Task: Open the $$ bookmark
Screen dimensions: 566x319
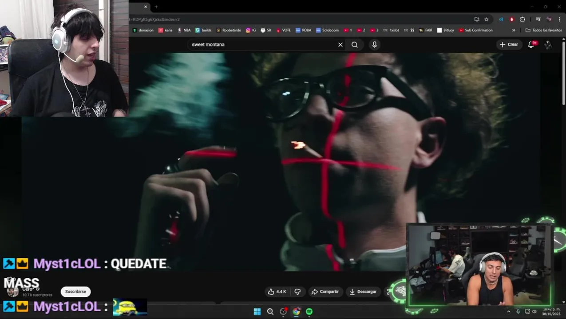Action: [409, 30]
